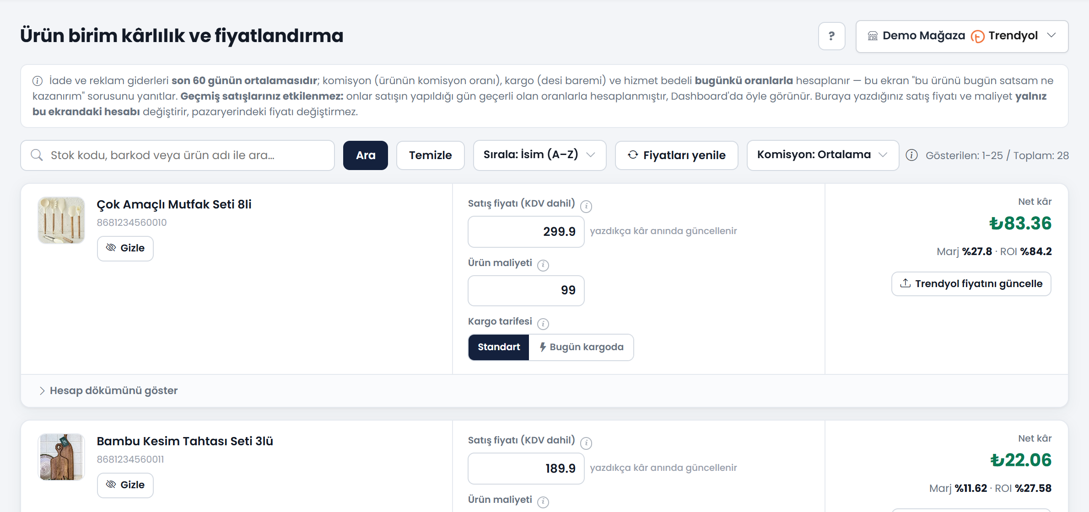Image resolution: width=1089 pixels, height=512 pixels.
Task: Click info icon beside first product's Ürün maliyeti
Action: [543, 265]
